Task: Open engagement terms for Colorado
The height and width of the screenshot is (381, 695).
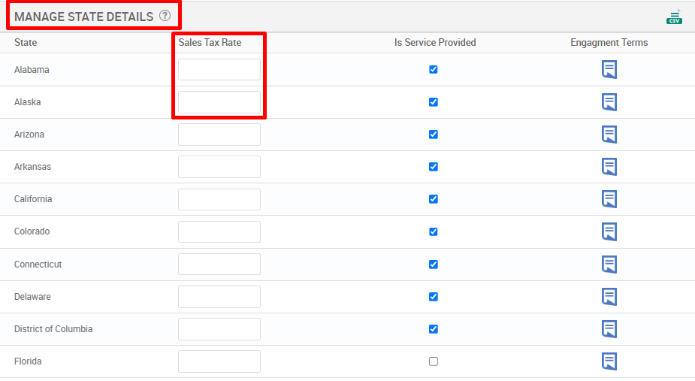Action: (609, 231)
